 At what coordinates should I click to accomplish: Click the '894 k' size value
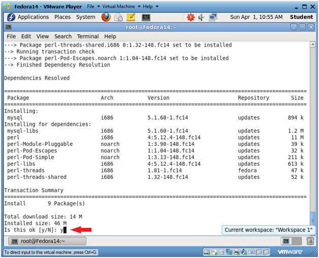point(296,118)
